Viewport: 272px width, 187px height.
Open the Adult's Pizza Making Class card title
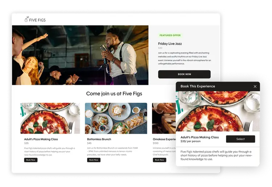click(x=41, y=139)
